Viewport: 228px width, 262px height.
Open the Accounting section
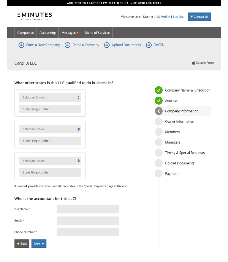47,32
